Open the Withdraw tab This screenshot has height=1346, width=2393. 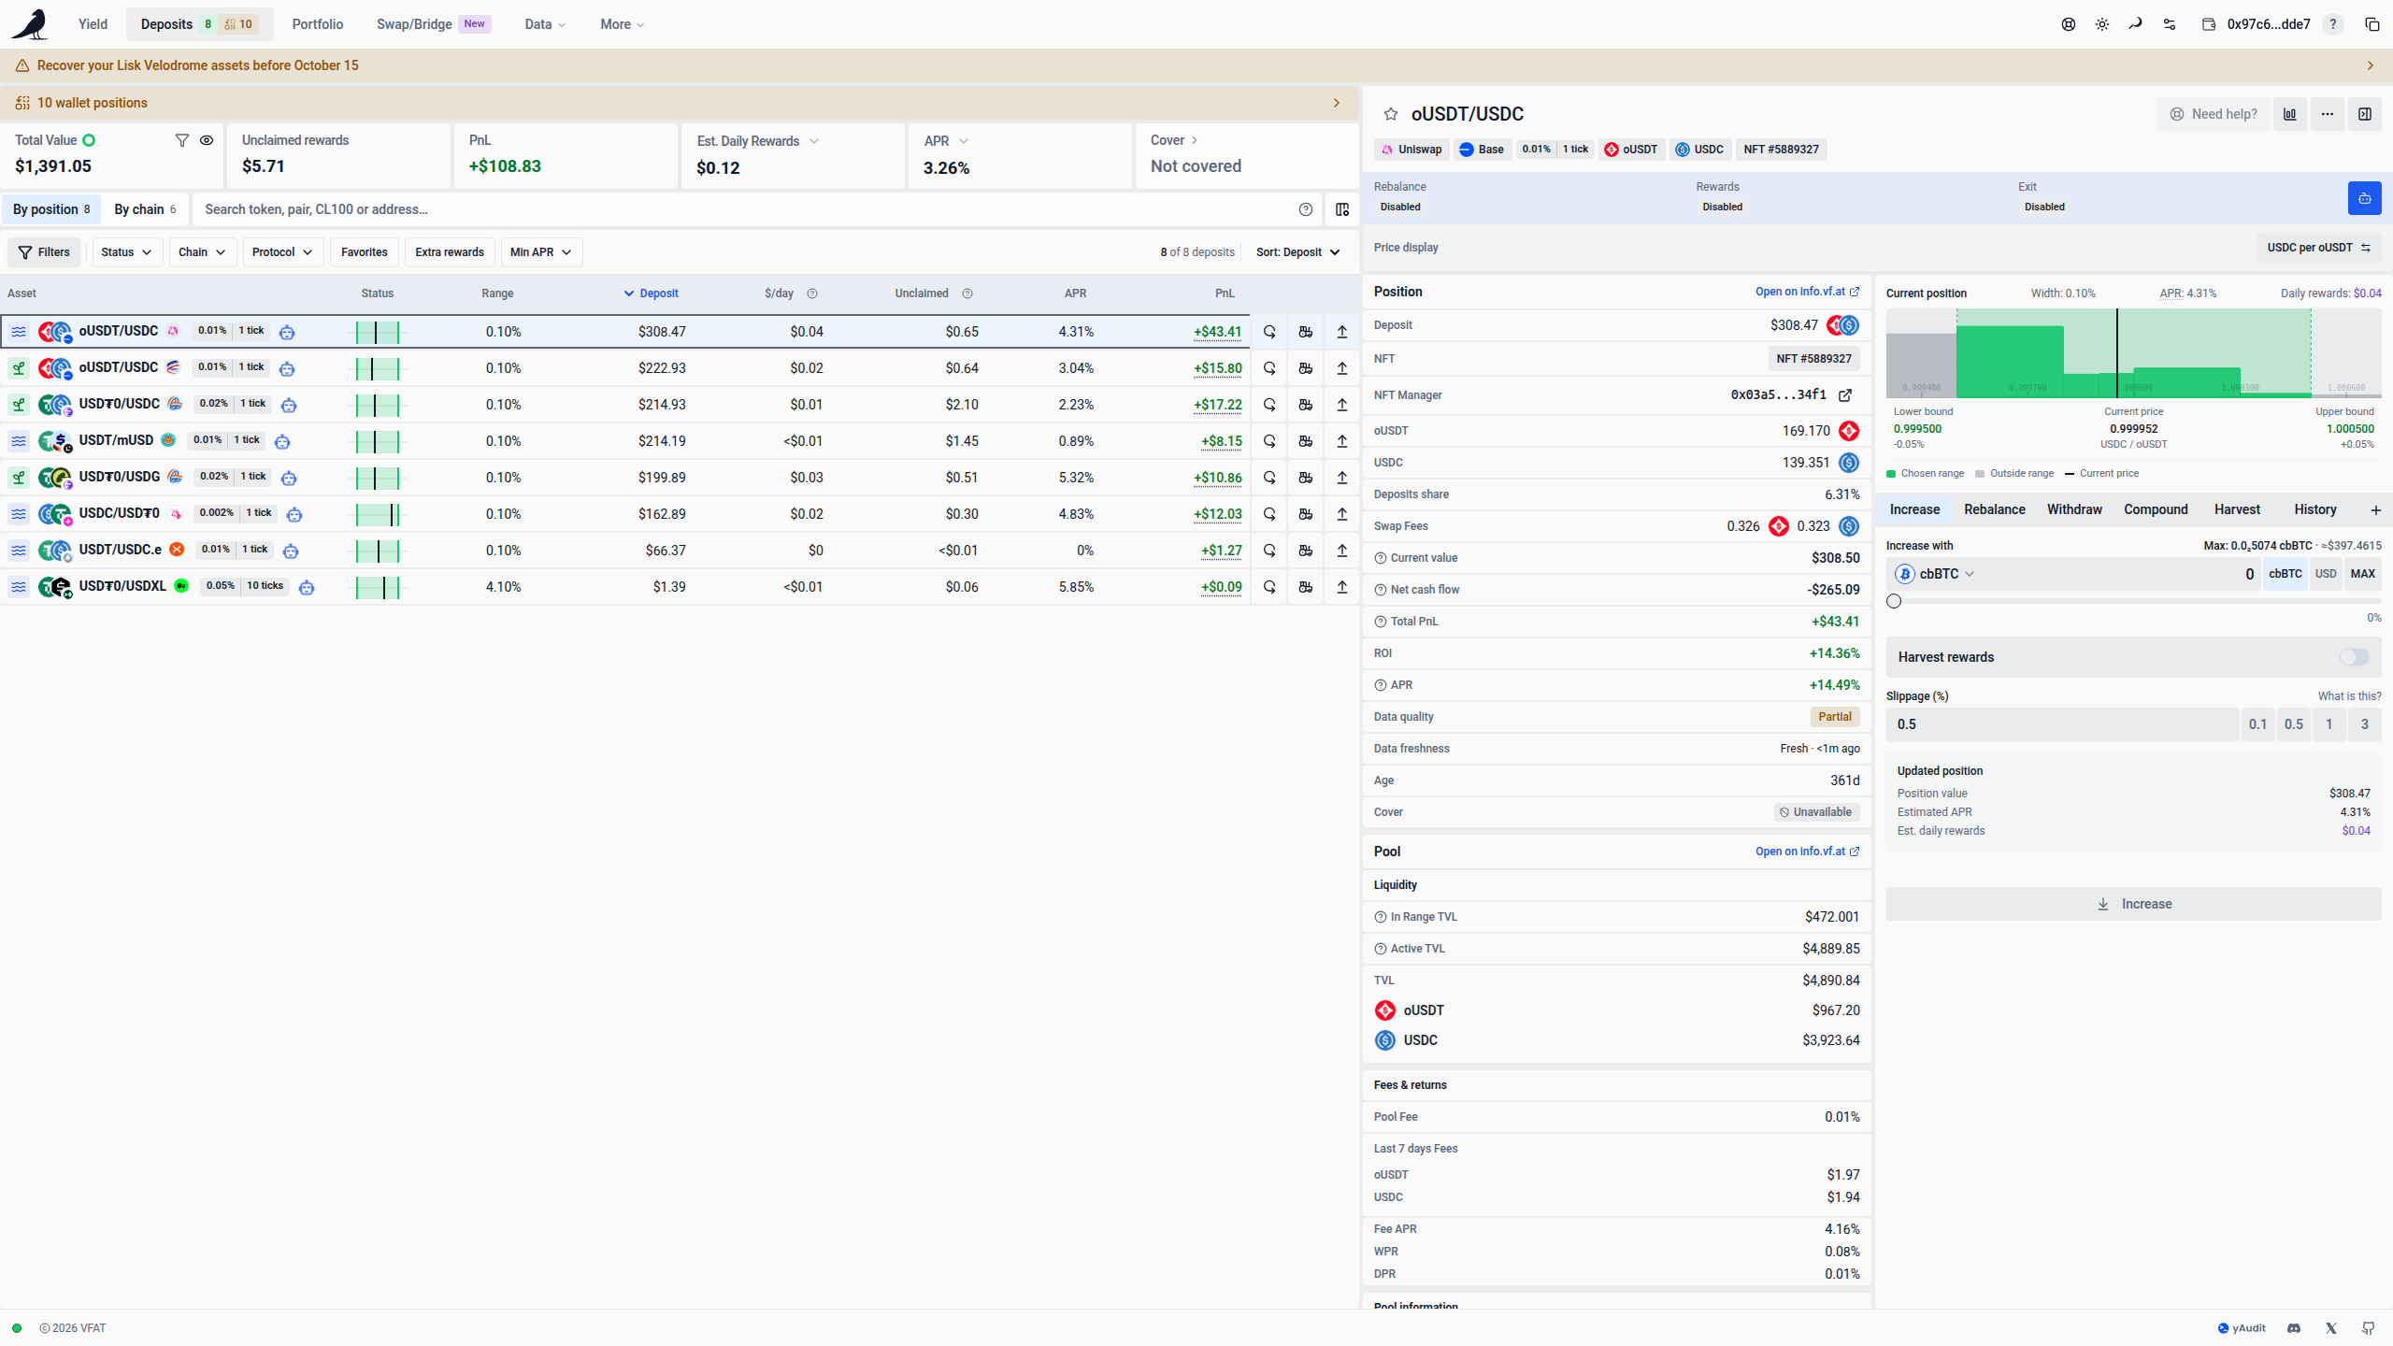click(2074, 509)
